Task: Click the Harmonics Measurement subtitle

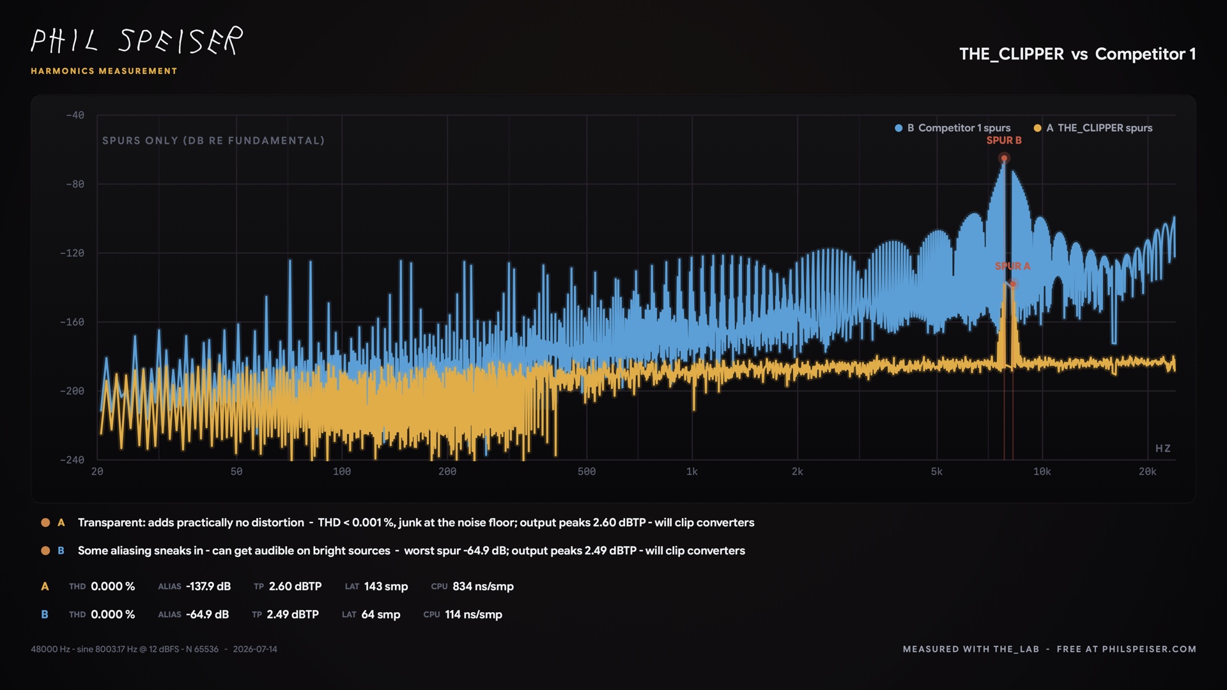Action: click(x=104, y=71)
